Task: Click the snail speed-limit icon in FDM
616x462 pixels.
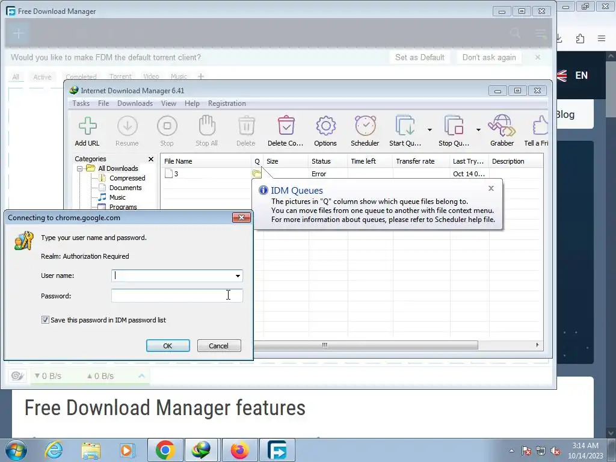Action: [x=17, y=376]
